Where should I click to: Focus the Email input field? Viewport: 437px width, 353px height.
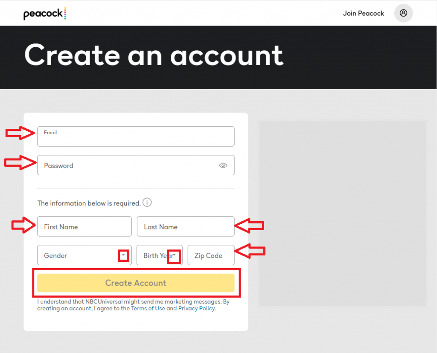pyautogui.click(x=136, y=136)
